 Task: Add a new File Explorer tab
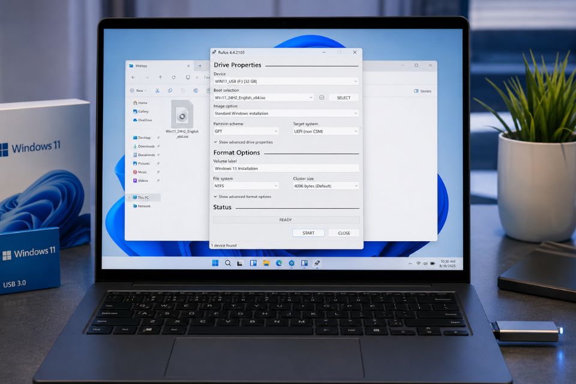[x=200, y=66]
